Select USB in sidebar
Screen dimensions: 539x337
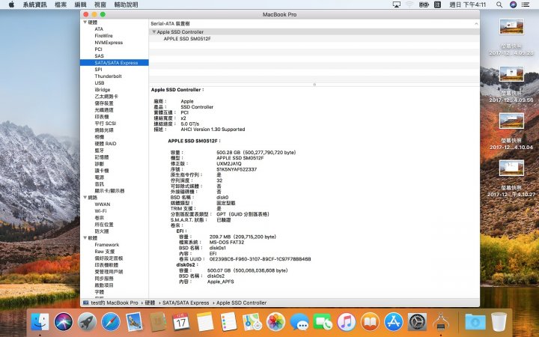(100, 83)
